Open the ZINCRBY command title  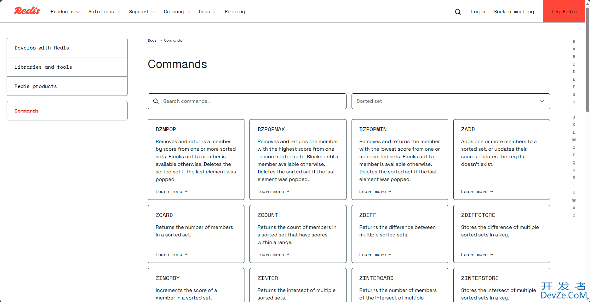(x=168, y=278)
